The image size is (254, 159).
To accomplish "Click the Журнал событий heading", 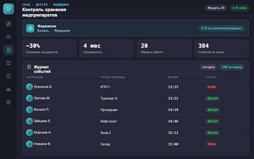I will tap(42, 69).
